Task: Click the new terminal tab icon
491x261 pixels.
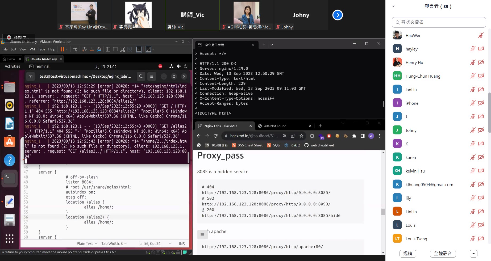Action: (31, 77)
